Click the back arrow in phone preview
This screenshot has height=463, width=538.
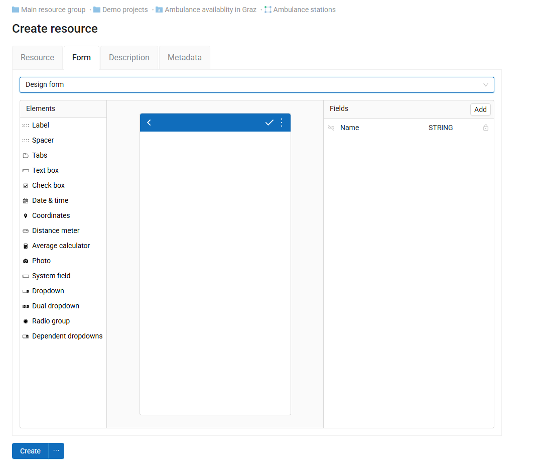click(149, 123)
